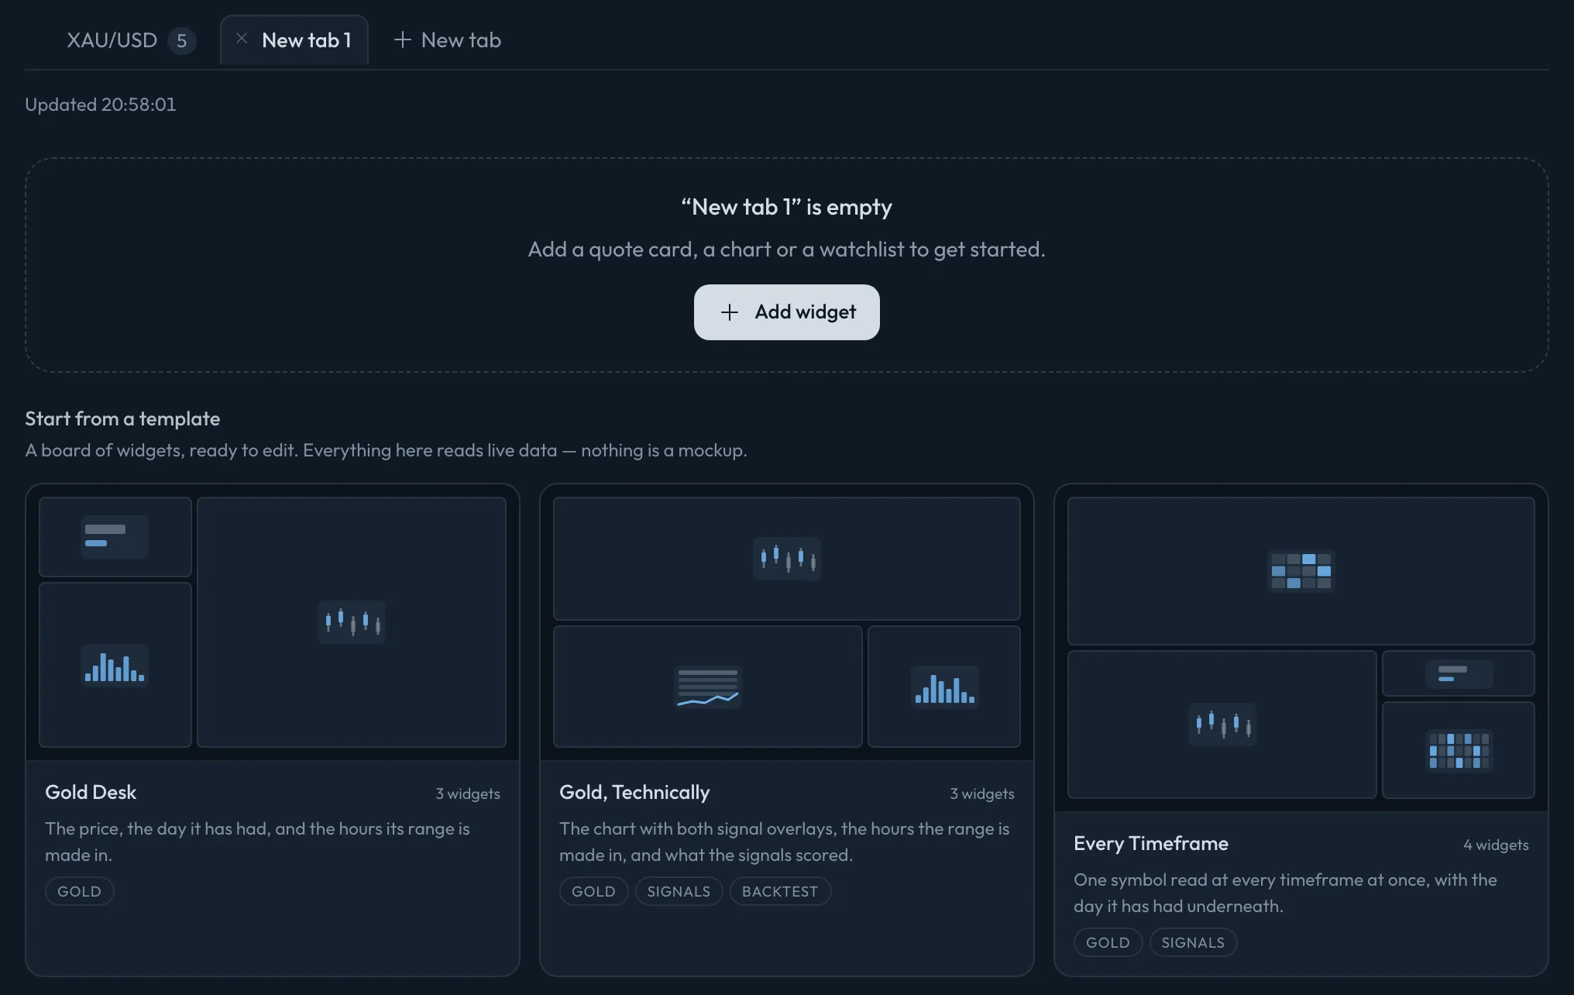Close the New tab 1 tab

click(x=242, y=39)
